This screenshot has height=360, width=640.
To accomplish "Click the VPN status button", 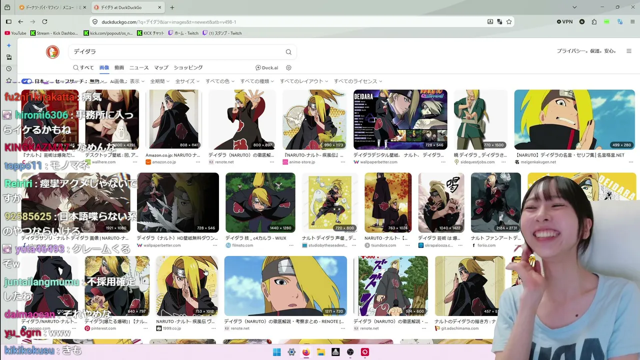I will 565,22.
